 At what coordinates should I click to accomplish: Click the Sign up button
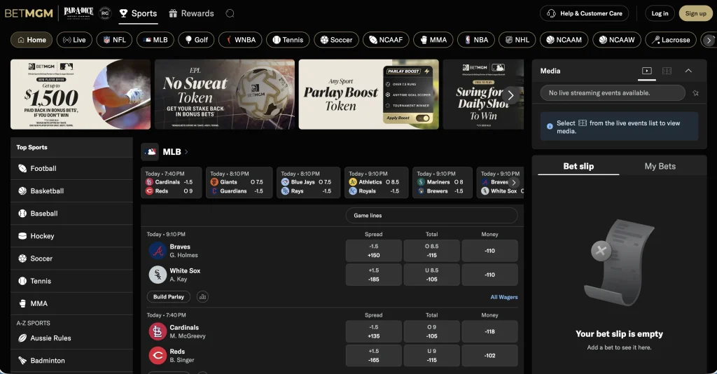click(695, 13)
